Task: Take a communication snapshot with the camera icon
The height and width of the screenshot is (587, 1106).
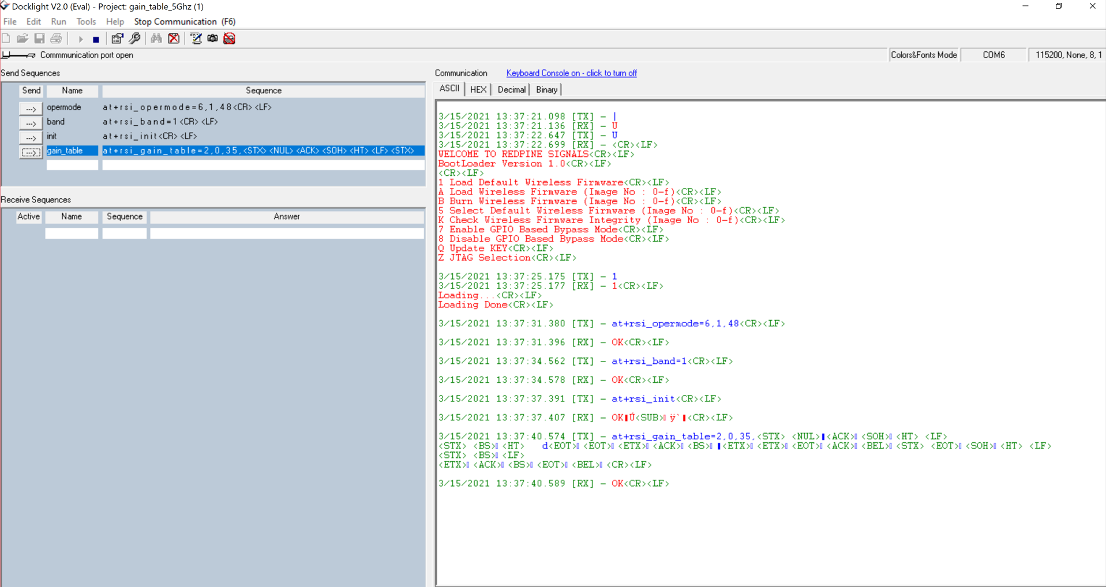Action: tap(212, 38)
